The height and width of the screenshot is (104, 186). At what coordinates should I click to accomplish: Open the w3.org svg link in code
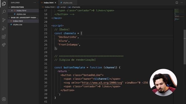102,83
